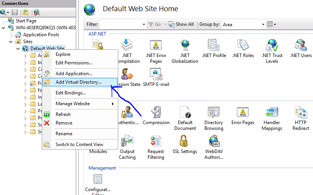Open the Manage Website submenu

click(80, 104)
